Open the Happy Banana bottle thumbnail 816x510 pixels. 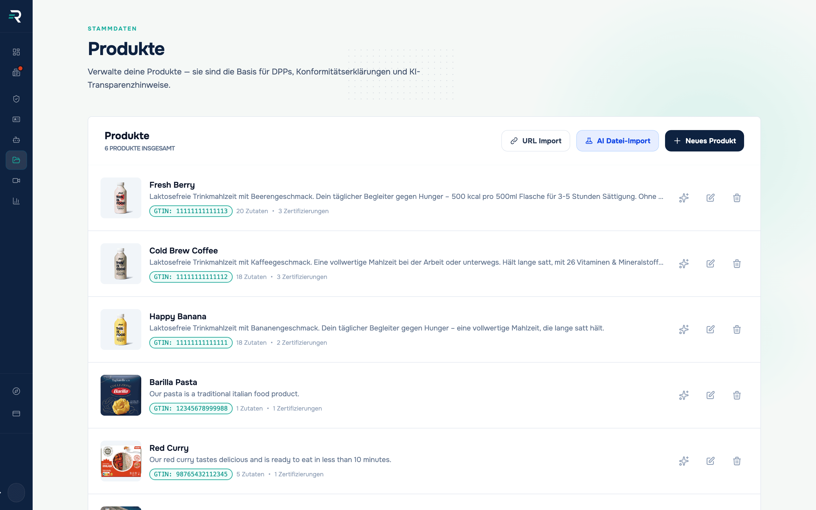point(121,329)
